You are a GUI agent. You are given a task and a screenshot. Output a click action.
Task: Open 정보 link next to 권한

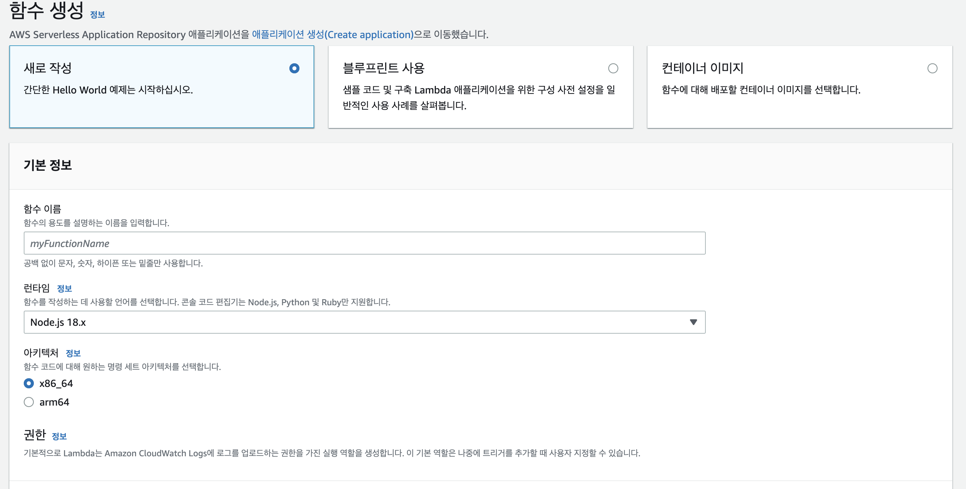59,436
